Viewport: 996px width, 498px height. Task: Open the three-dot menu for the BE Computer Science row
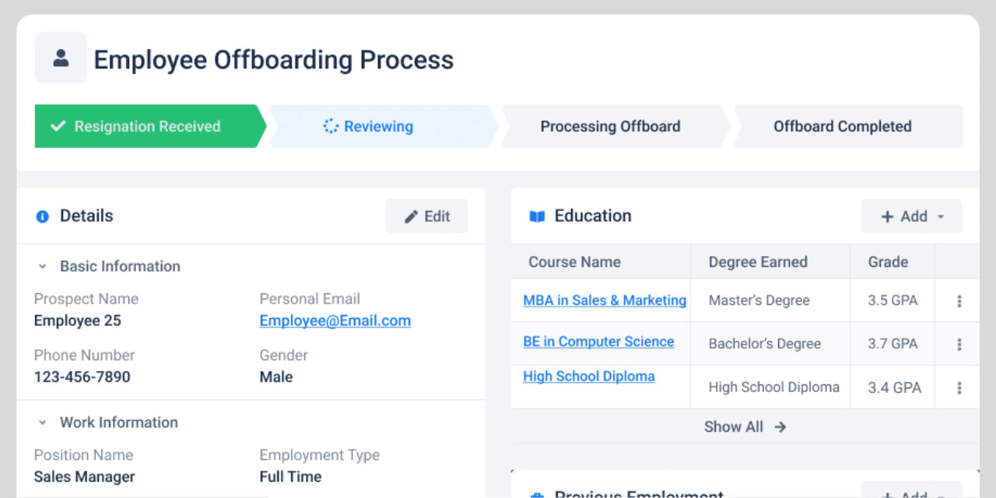959,344
